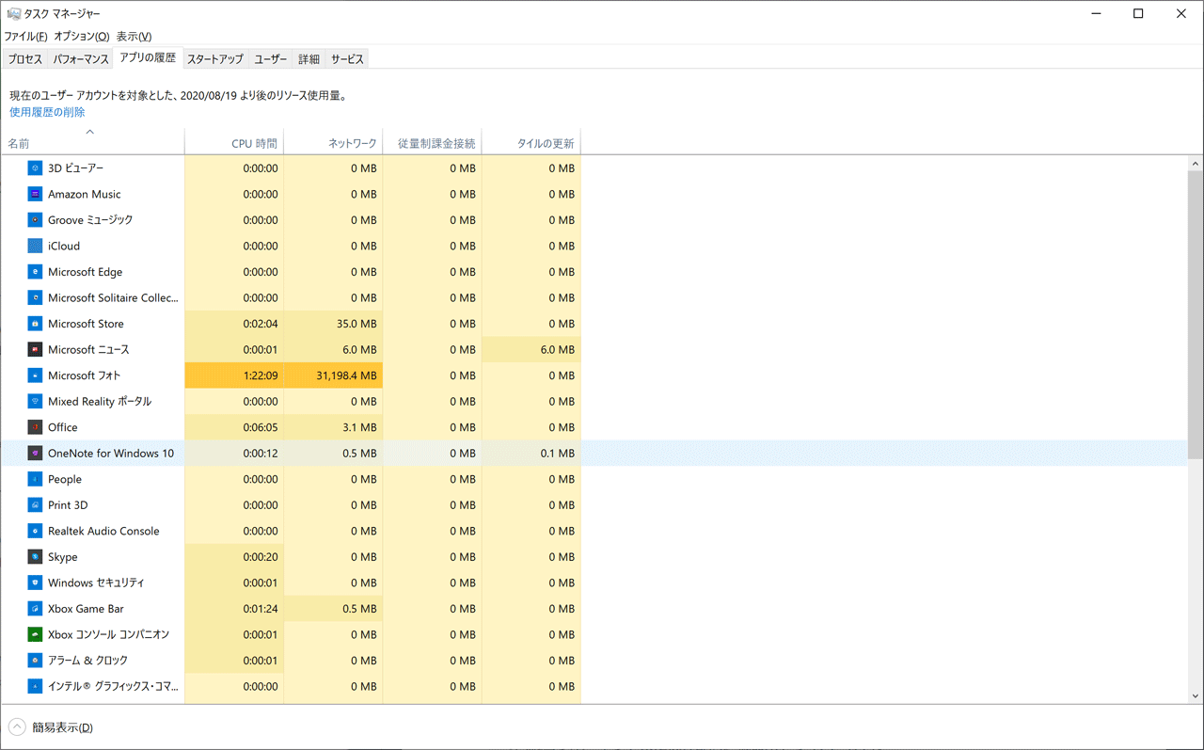Click the Microsoft フォト app icon
This screenshot has width=1204, height=750.
tap(35, 375)
